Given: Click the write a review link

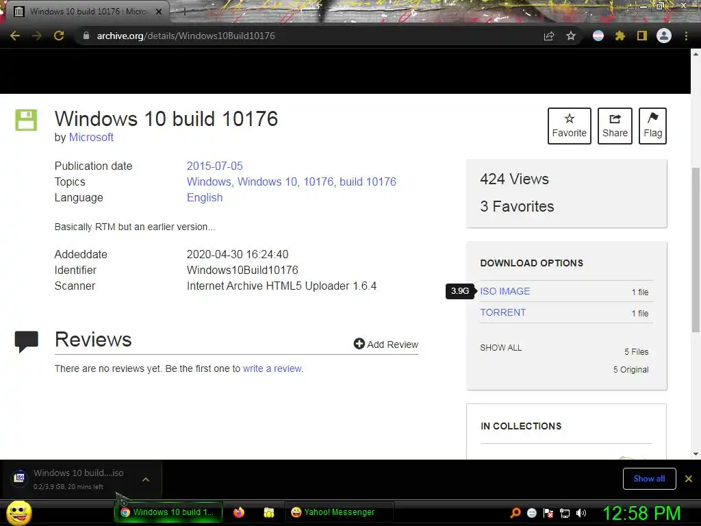Looking at the screenshot, I should tap(272, 368).
